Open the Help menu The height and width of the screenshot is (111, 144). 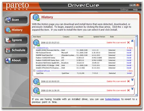coord(135,10)
